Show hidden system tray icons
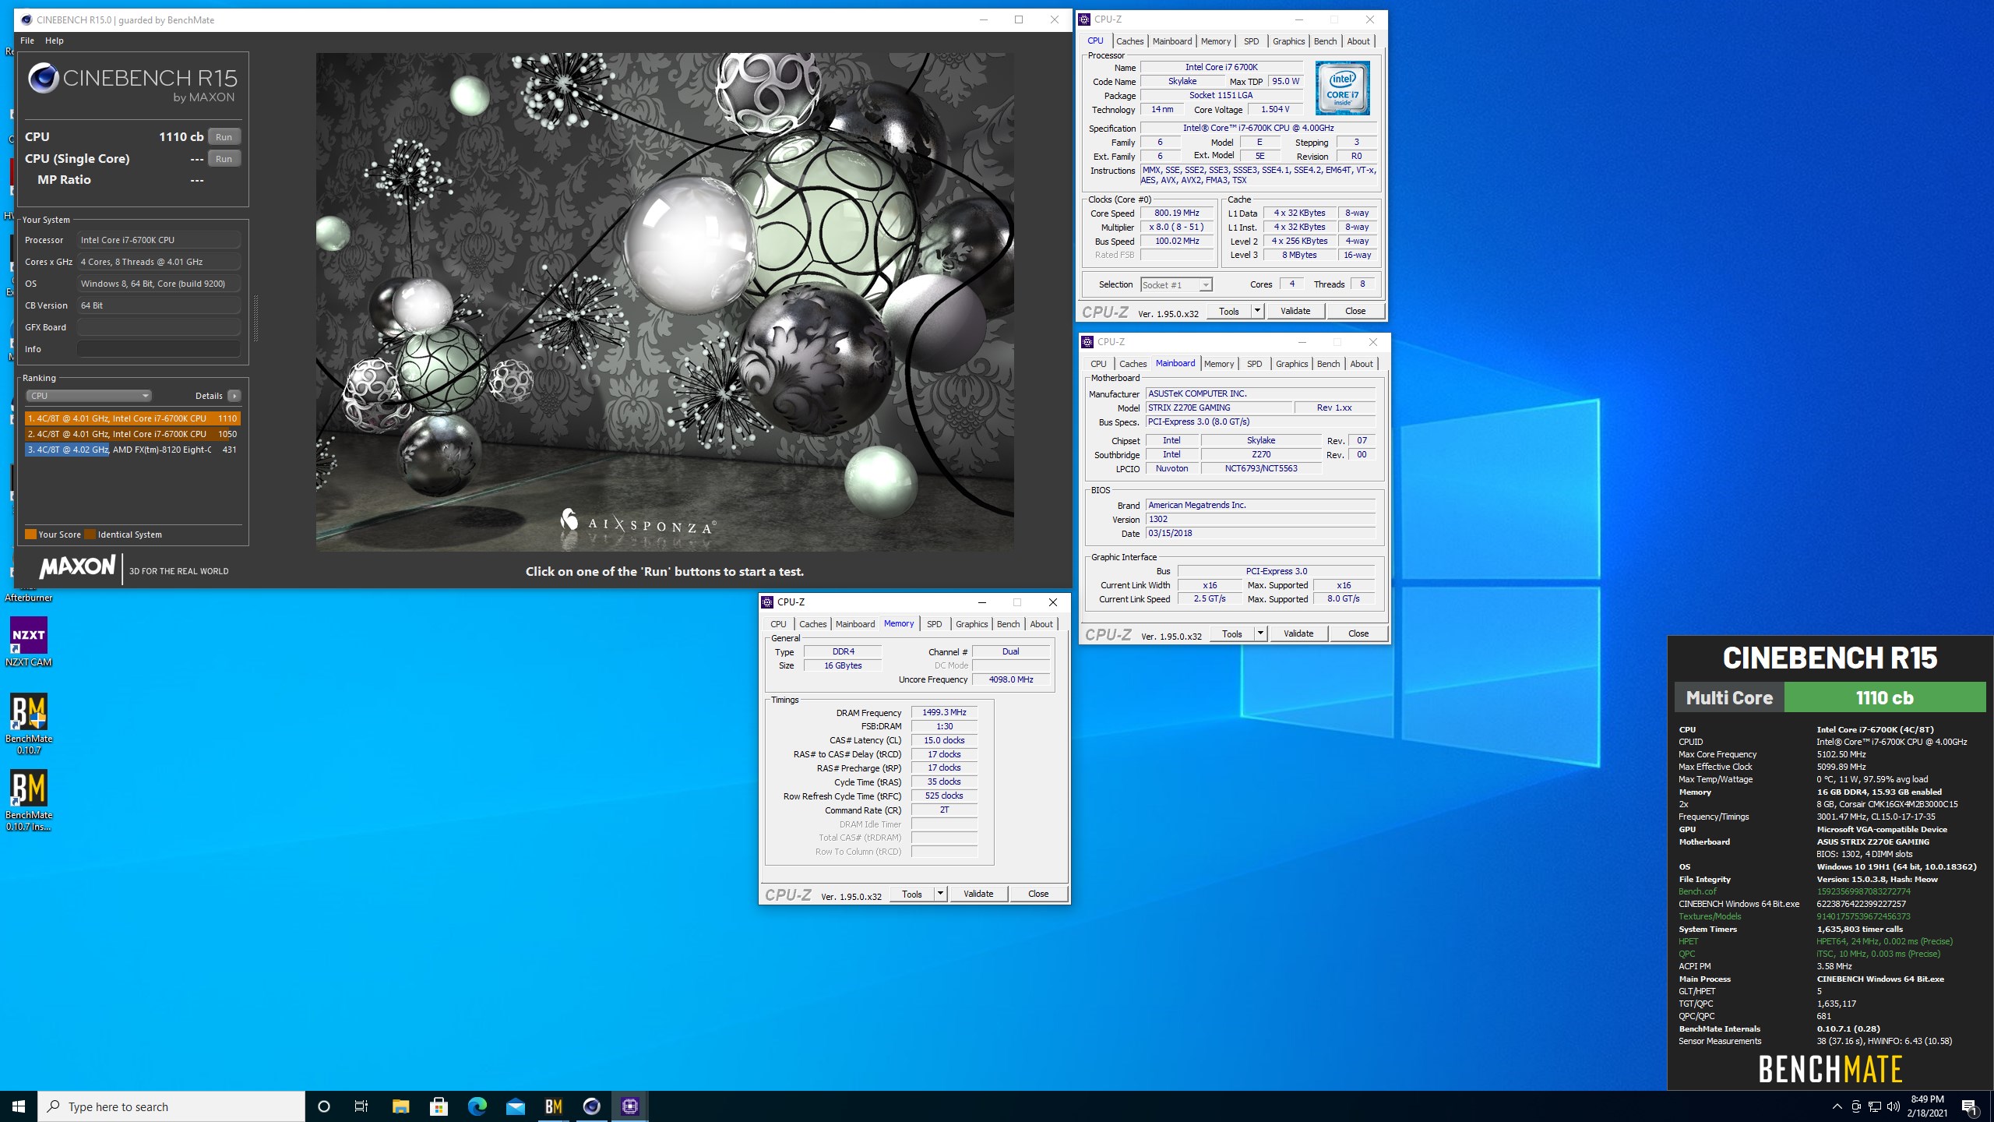The width and height of the screenshot is (1994, 1122). (1837, 1106)
